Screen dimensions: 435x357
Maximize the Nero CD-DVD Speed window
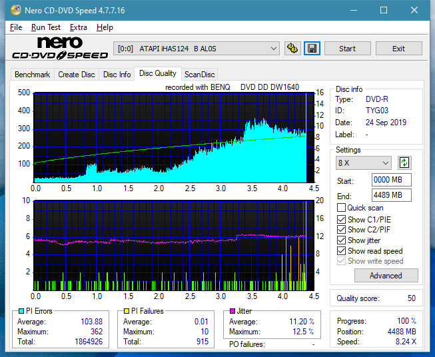point(384,10)
